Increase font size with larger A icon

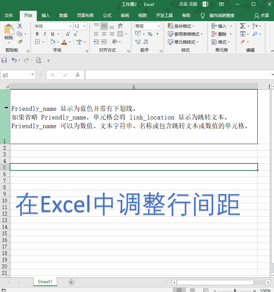[68, 34]
